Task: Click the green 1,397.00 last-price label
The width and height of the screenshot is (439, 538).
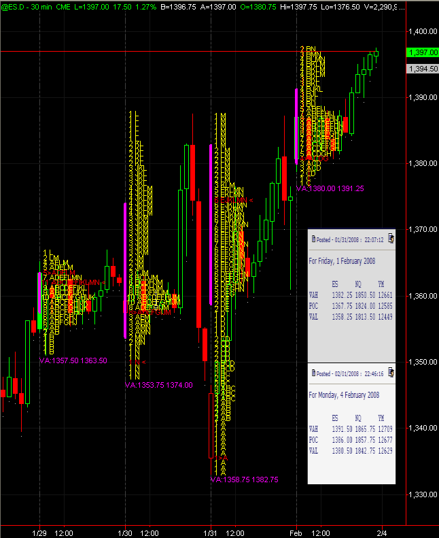Action: (x=422, y=52)
